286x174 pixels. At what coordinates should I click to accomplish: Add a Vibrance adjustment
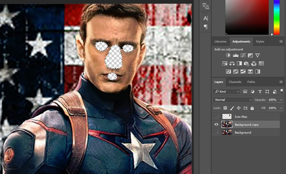[257, 55]
